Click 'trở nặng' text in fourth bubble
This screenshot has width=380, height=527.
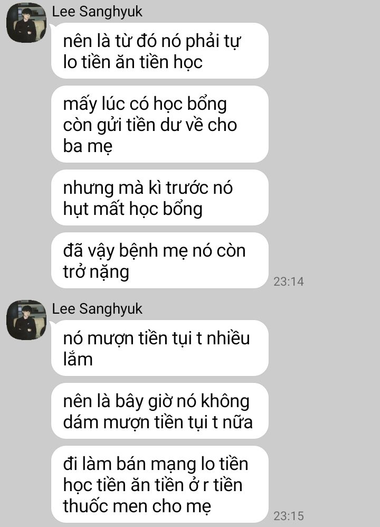(x=96, y=272)
